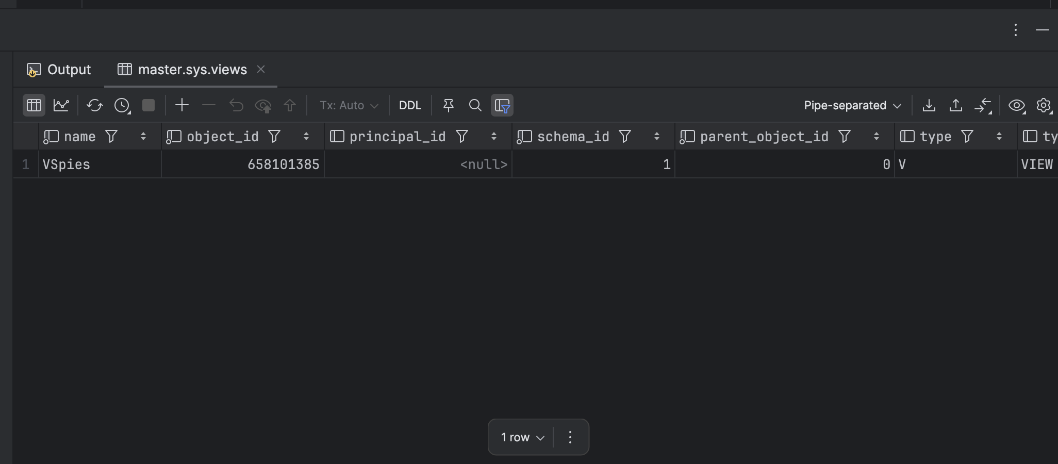1058x464 pixels.
Task: Switch to table grid view
Action: pos(34,105)
